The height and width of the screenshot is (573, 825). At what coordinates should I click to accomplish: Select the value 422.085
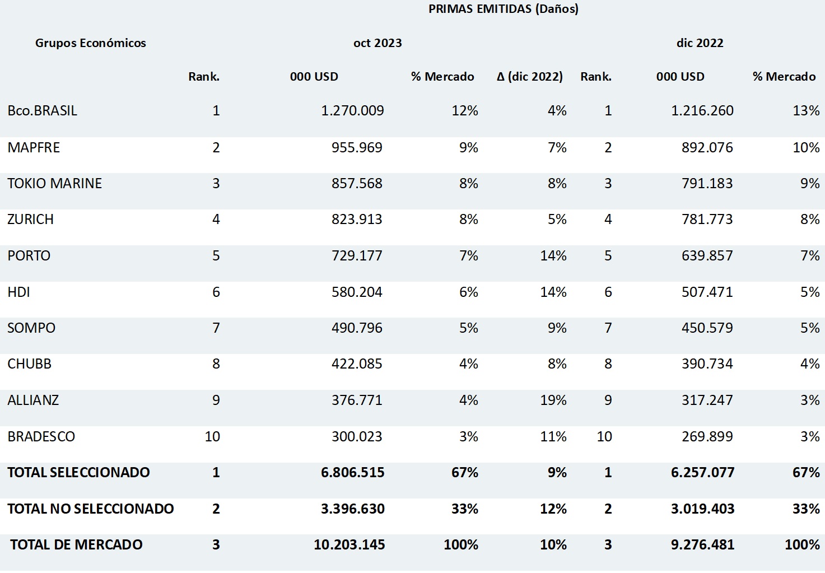(357, 364)
